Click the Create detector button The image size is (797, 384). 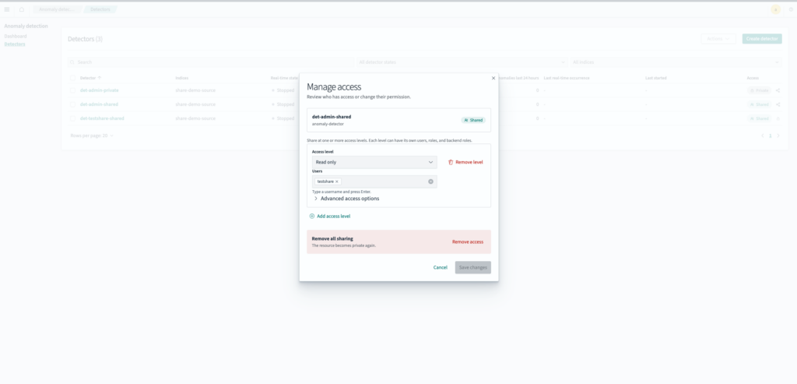[x=762, y=39]
